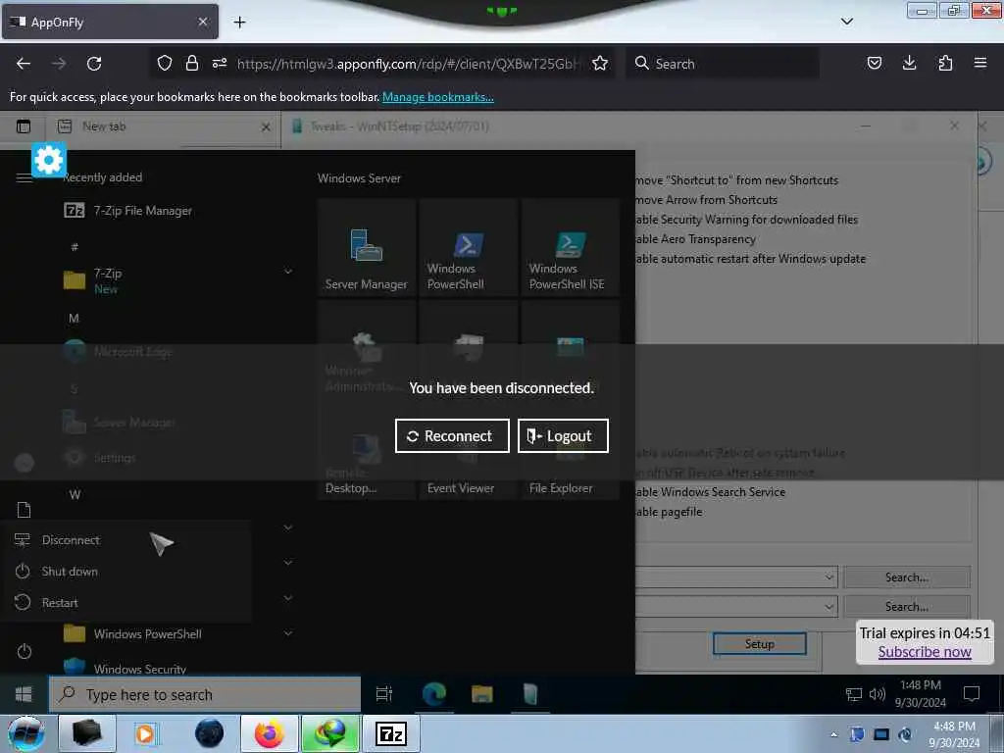Open the Firefox downloads icon

909,63
